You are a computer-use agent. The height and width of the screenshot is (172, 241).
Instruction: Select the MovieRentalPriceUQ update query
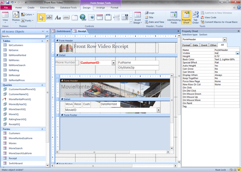(20, 99)
